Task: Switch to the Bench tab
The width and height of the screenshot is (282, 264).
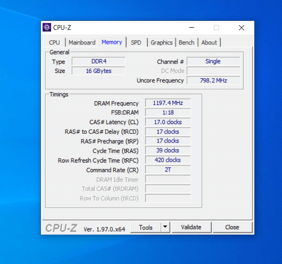Action: [186, 42]
